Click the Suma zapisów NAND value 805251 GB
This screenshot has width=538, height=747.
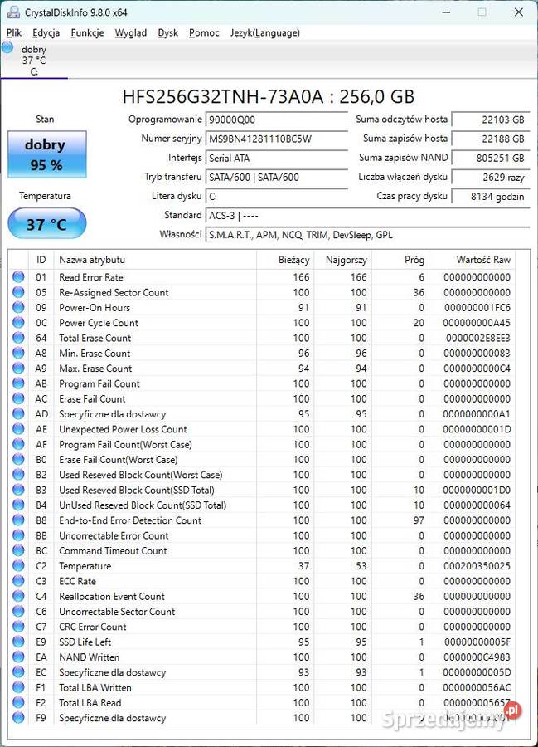coord(490,159)
